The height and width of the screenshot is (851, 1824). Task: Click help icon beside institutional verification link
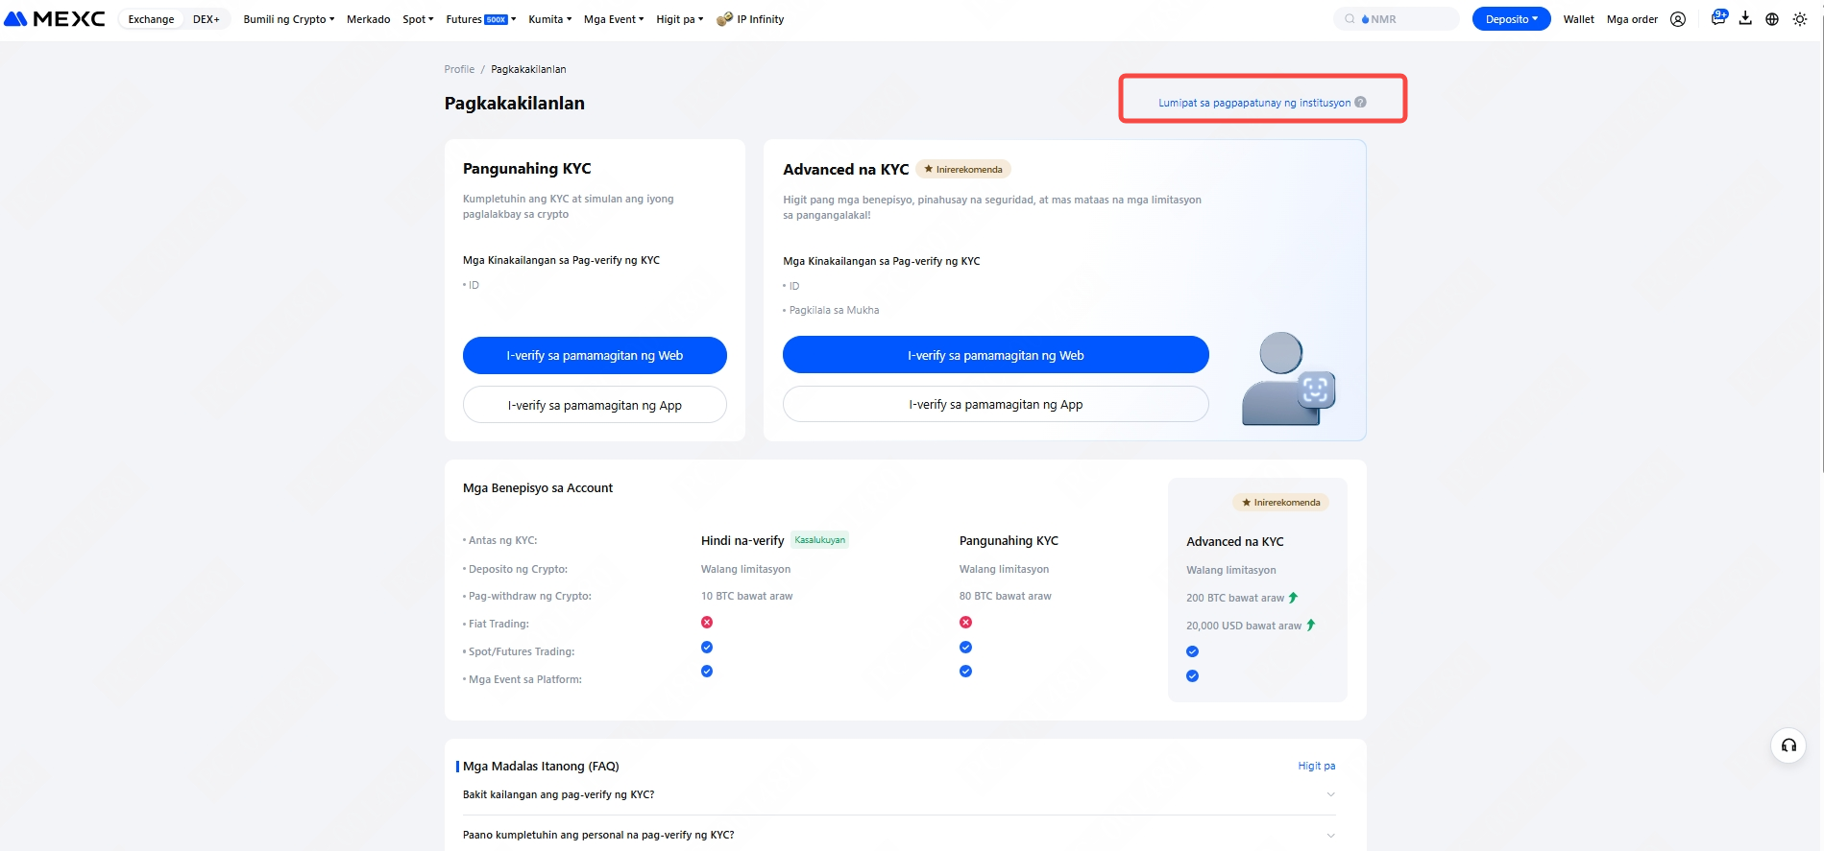point(1360,103)
